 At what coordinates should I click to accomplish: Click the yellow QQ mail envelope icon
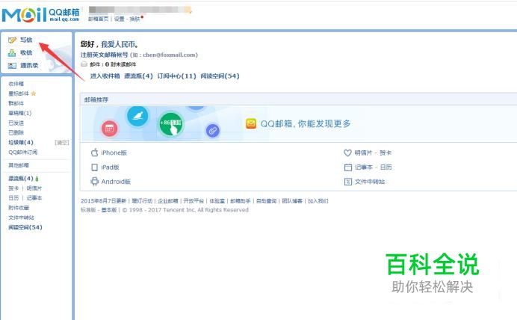251,123
